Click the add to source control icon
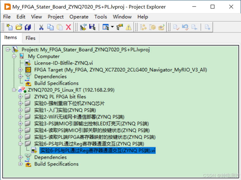Screen dimensions: 241x180 pos(208,27)
